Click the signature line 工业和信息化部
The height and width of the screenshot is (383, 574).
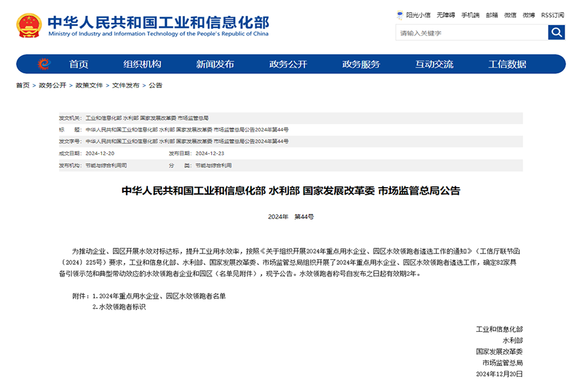coord(499,329)
